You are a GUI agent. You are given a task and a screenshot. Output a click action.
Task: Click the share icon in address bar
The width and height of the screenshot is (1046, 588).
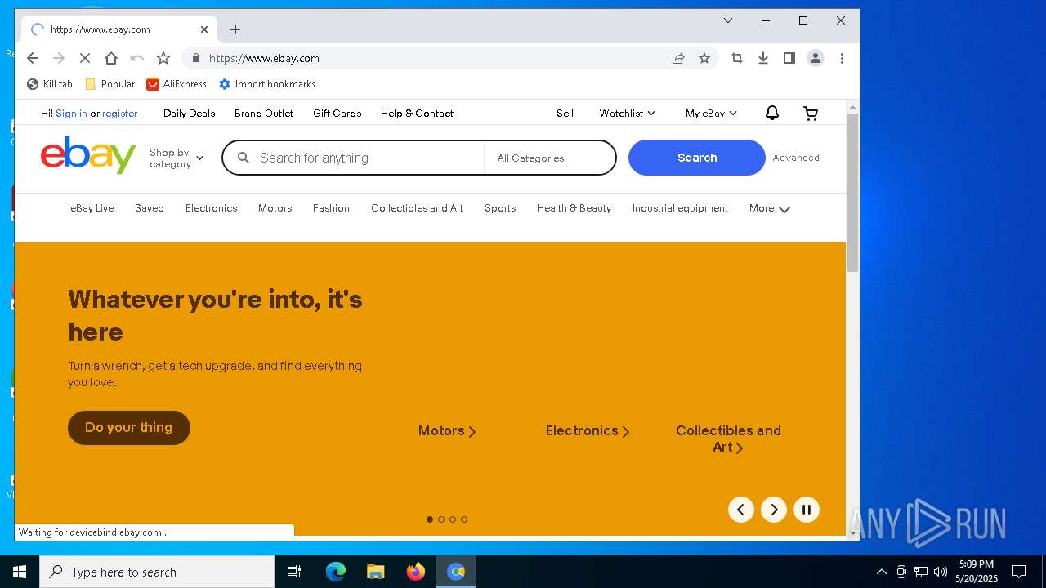coord(678,58)
